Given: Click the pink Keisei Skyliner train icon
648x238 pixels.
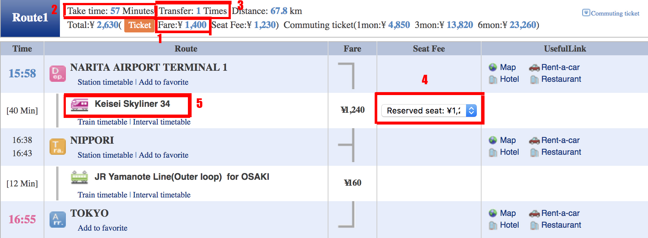Looking at the screenshot, I should click(x=80, y=104).
